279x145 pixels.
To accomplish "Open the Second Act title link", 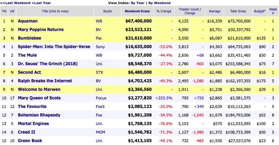I will point(29,72).
